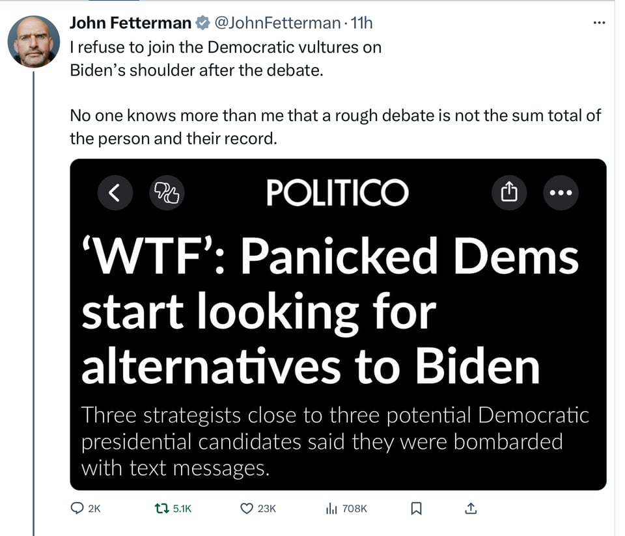This screenshot has height=536, width=625.
Task: Tap the share icon in Politico header
Action: point(510,193)
